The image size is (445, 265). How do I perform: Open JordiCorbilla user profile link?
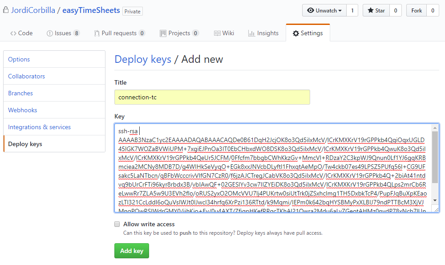click(x=33, y=10)
